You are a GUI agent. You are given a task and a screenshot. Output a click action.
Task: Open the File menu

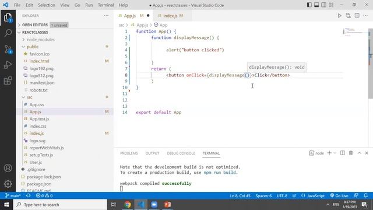17,5
